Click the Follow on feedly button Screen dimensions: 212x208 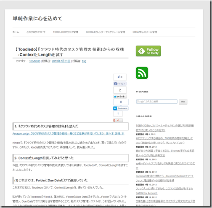coord(148,51)
